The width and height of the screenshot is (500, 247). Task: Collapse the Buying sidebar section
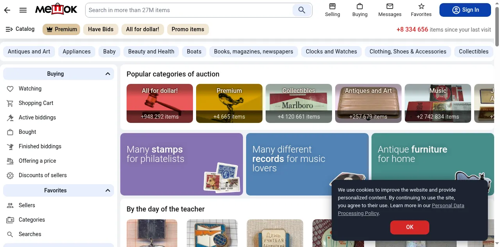pos(108,74)
